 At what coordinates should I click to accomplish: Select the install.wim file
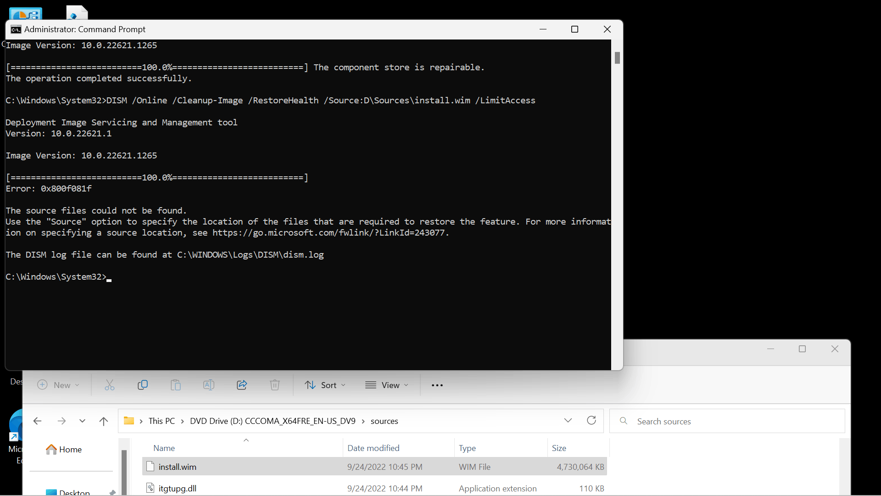click(x=178, y=467)
